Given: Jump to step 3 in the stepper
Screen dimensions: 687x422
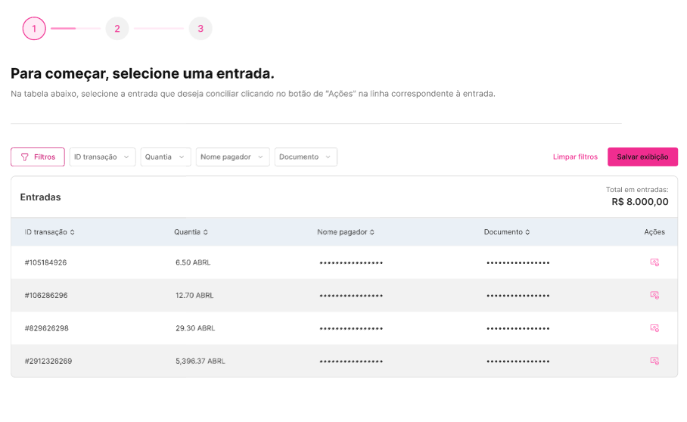Looking at the screenshot, I should (201, 29).
